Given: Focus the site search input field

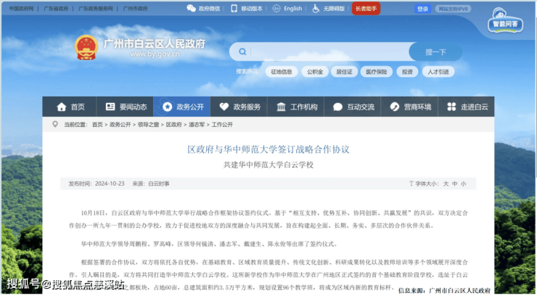Looking at the screenshot, I should [329, 52].
